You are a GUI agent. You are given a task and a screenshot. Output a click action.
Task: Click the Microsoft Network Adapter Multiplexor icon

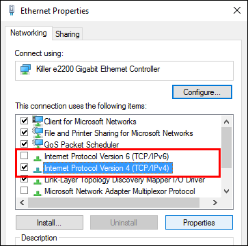[x=37, y=193]
